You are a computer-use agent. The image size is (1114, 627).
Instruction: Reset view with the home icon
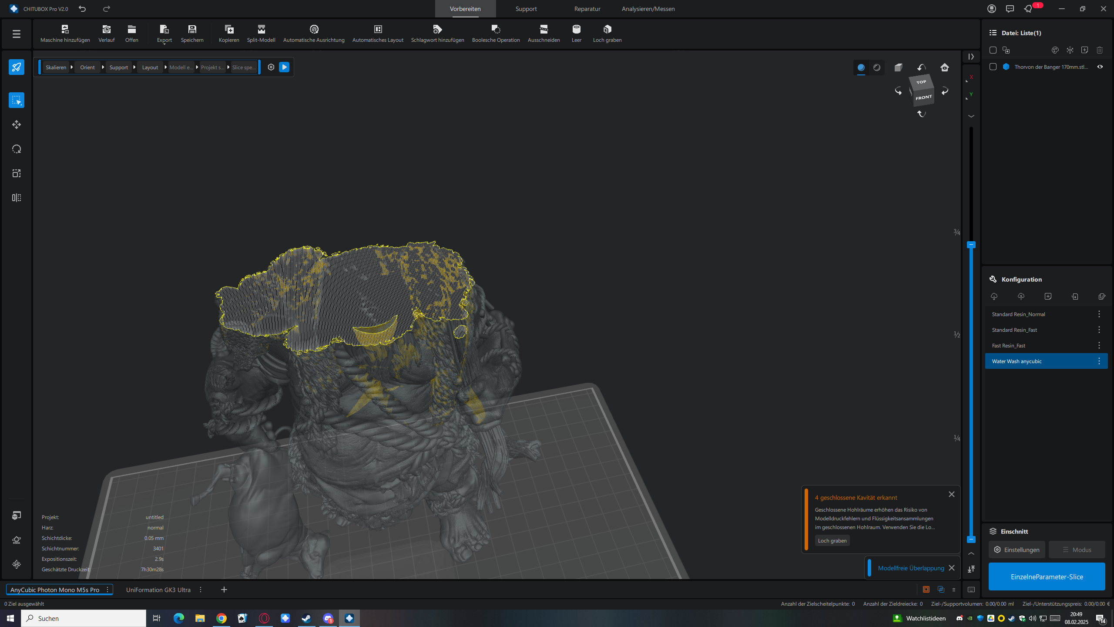(945, 67)
